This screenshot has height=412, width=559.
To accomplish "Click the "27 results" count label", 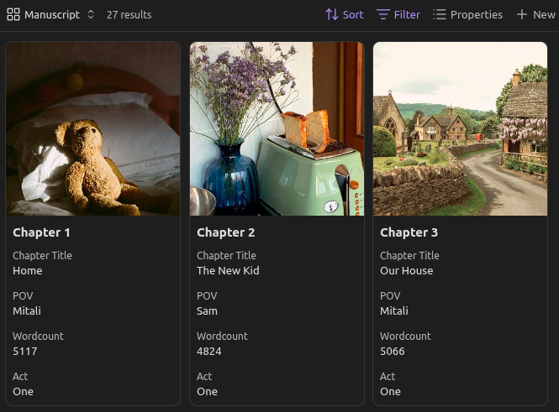I will pyautogui.click(x=129, y=14).
